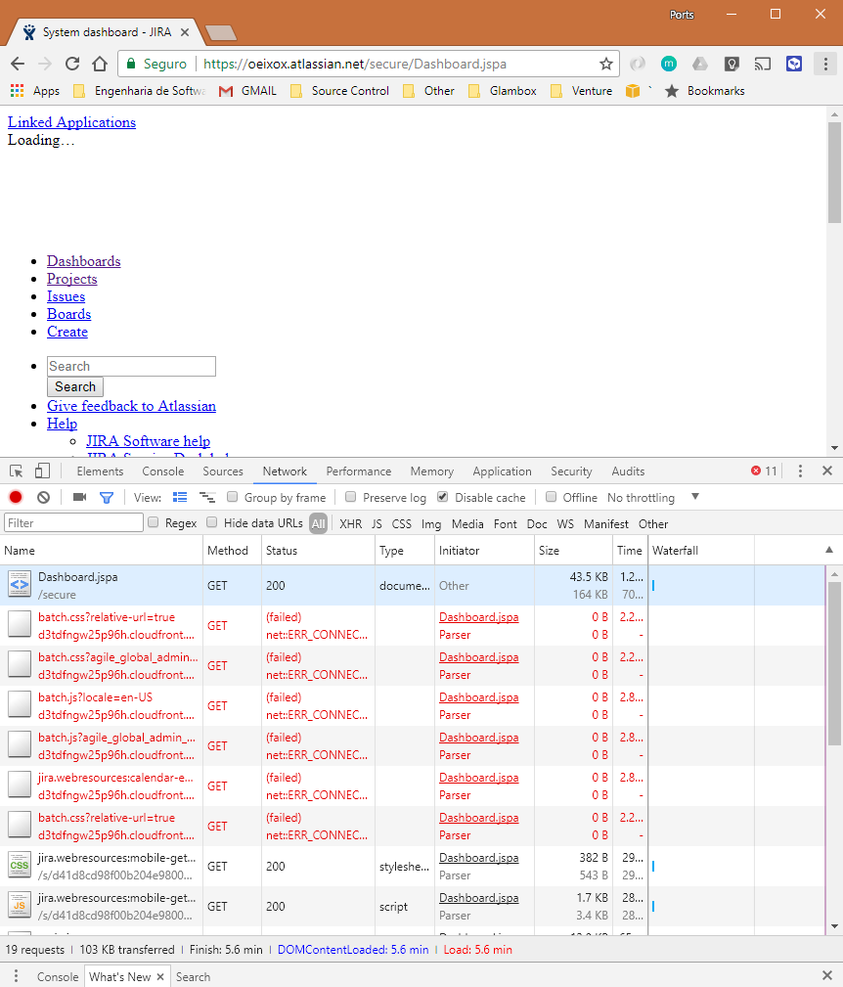Image resolution: width=843 pixels, height=987 pixels.
Task: Click the page Search button
Action: [75, 386]
